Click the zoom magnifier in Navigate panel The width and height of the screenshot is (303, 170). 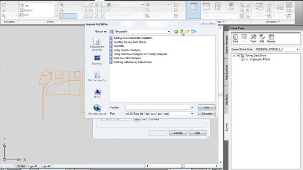[4, 16]
